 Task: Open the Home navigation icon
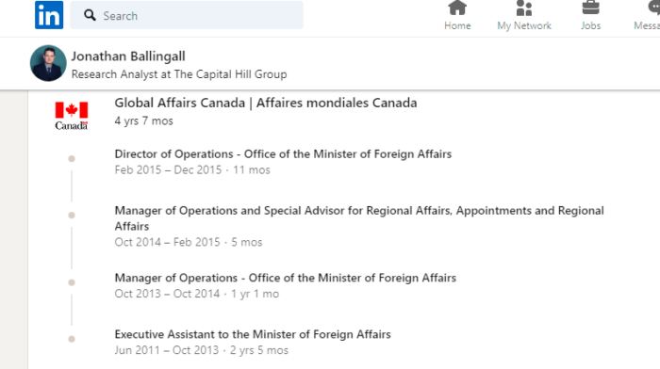[x=457, y=8]
